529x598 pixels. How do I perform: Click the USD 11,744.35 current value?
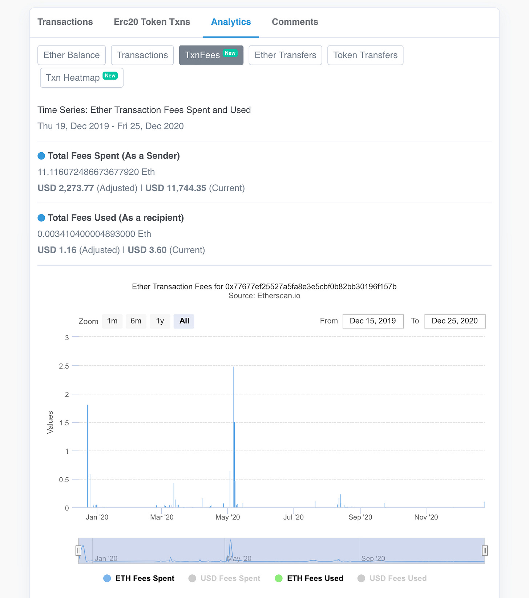click(x=176, y=188)
